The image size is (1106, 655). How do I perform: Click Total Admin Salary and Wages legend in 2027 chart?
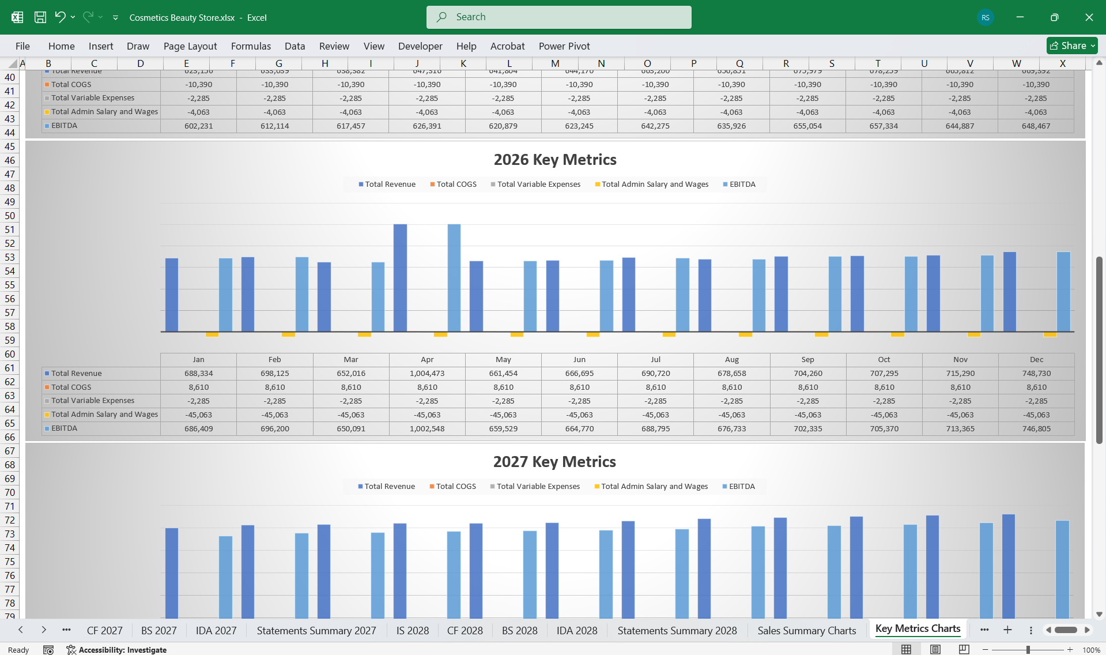(651, 487)
